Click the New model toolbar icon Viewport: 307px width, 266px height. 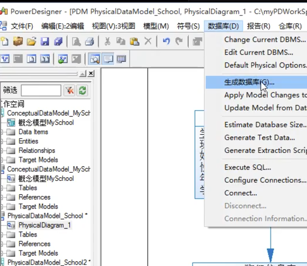(x=5, y=41)
